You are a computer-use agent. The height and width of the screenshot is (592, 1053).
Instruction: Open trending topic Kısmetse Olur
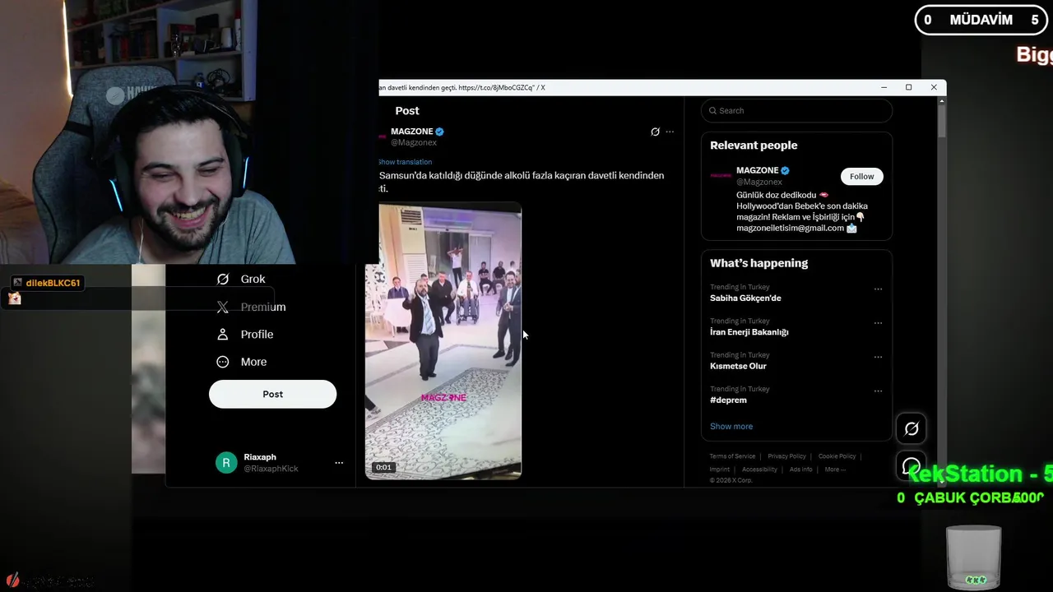tap(738, 366)
